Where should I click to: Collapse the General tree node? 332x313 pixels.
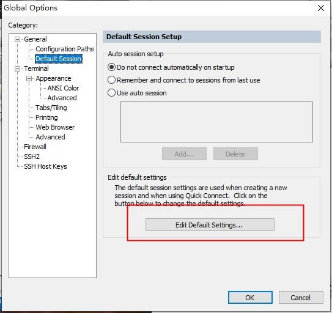17,39
